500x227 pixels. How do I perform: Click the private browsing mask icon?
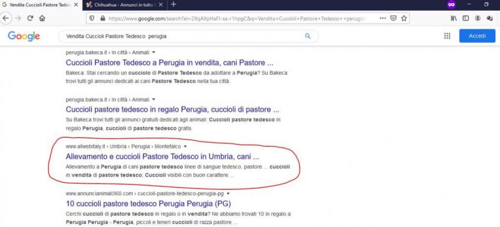[451, 5]
